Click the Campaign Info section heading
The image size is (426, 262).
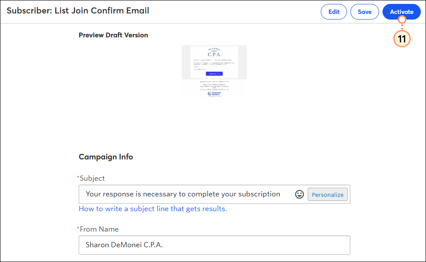pos(106,157)
